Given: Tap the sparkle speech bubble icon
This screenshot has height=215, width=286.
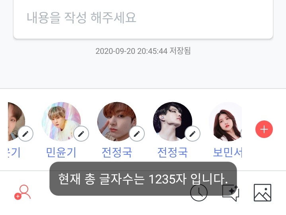Looking at the screenshot, I should (x=231, y=193).
